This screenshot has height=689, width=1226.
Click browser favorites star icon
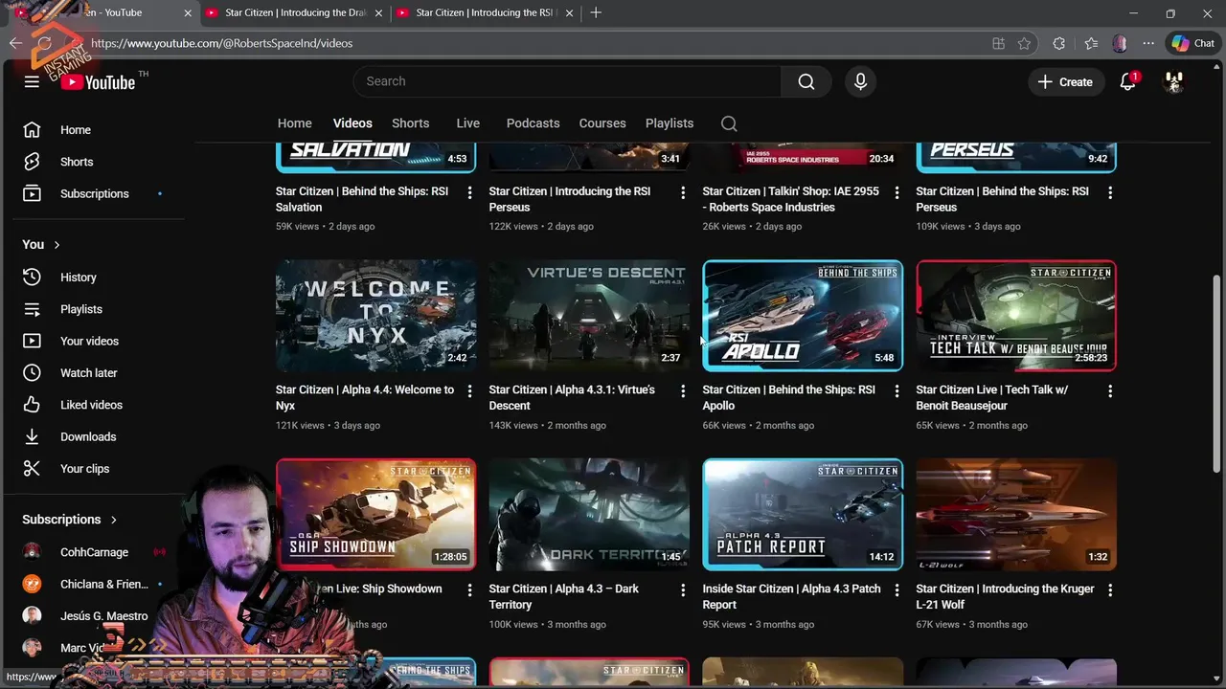click(x=1024, y=43)
